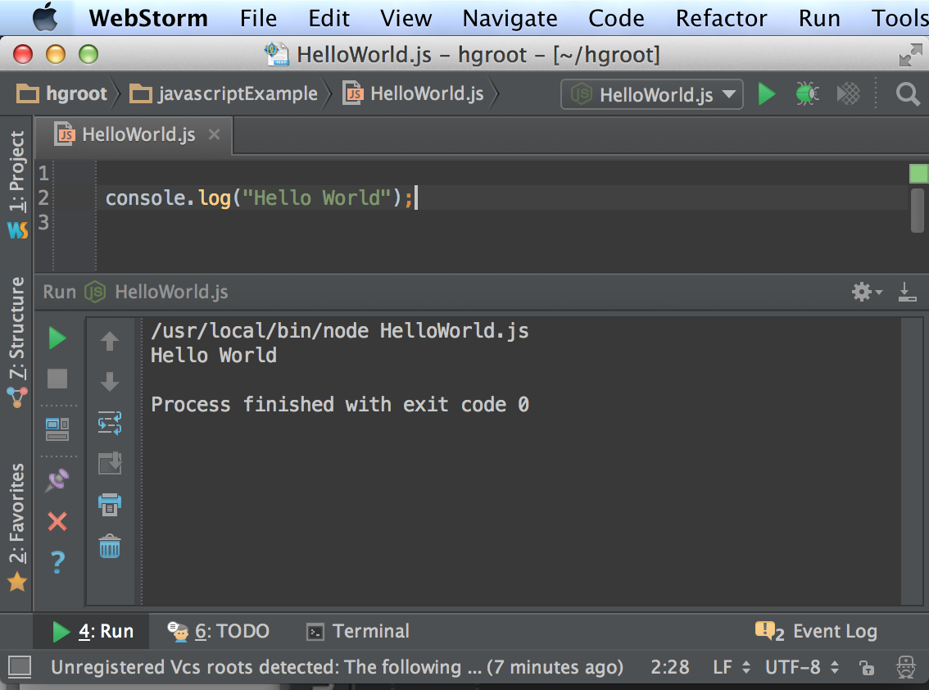This screenshot has height=690, width=929.
Task: Select the HelloWorld.js editor tab
Action: [x=134, y=135]
